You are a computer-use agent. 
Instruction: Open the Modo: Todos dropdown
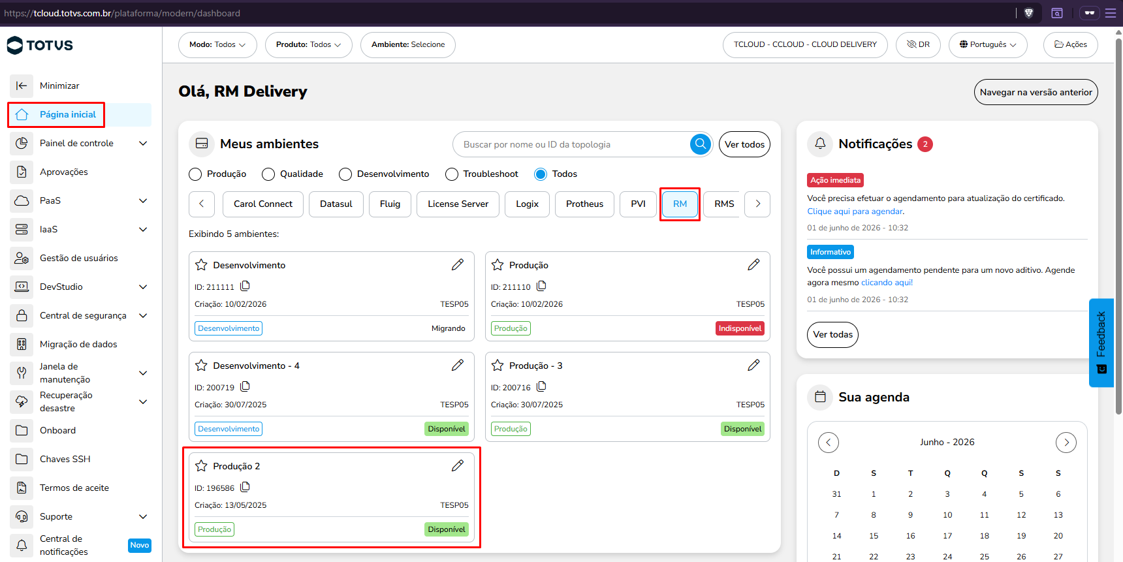click(217, 45)
